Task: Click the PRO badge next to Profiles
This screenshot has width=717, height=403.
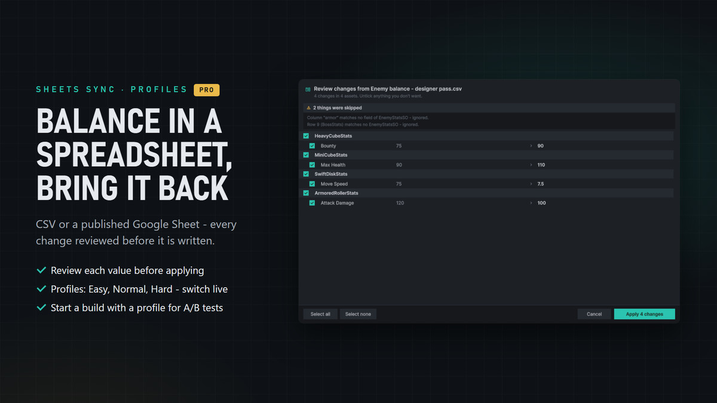Action: tap(207, 90)
